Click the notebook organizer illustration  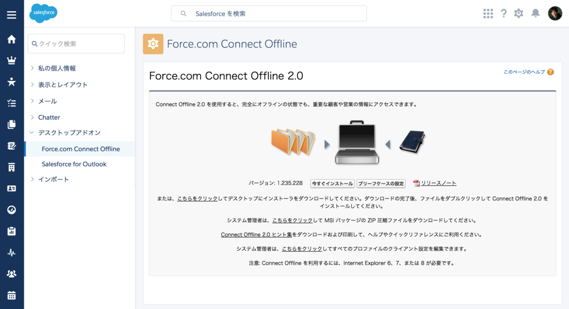413,143
